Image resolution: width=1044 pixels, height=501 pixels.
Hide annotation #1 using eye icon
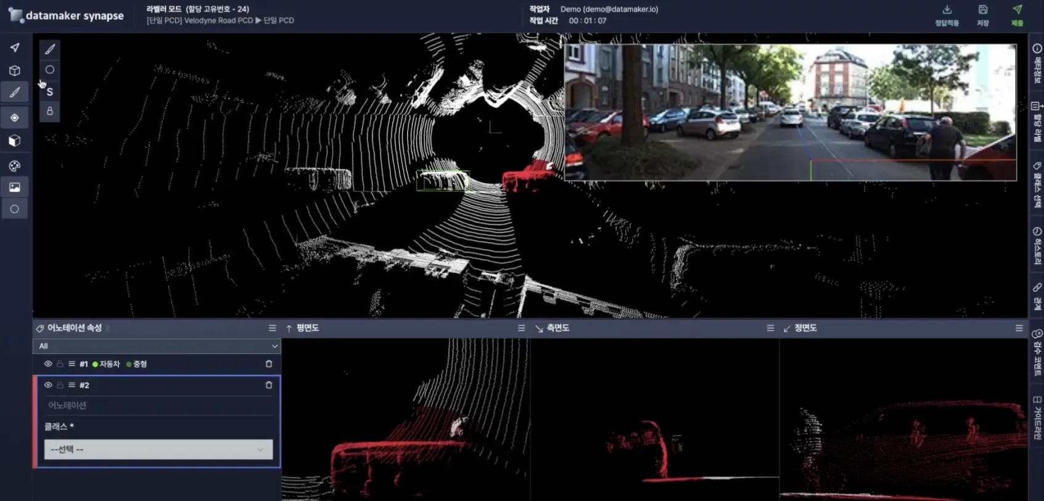click(48, 364)
